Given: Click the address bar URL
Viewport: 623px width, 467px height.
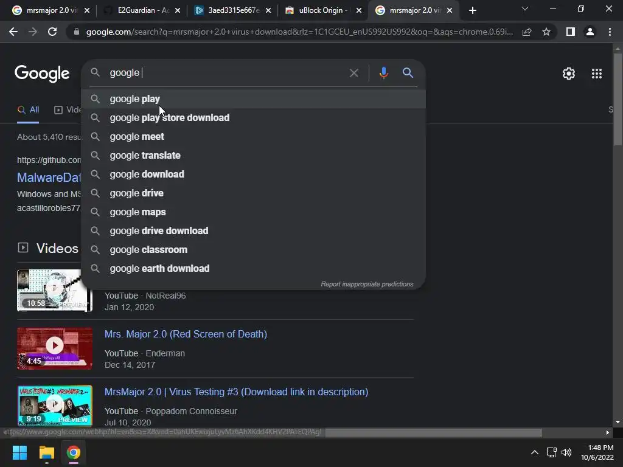Looking at the screenshot, I should tap(299, 32).
